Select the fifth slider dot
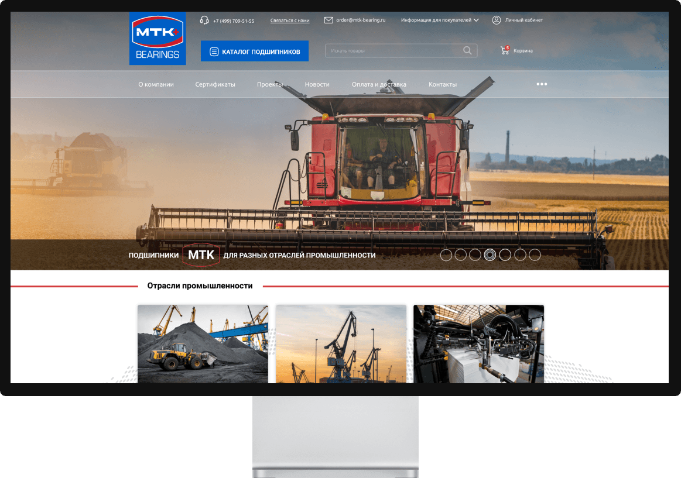The width and height of the screenshot is (681, 478). point(505,255)
